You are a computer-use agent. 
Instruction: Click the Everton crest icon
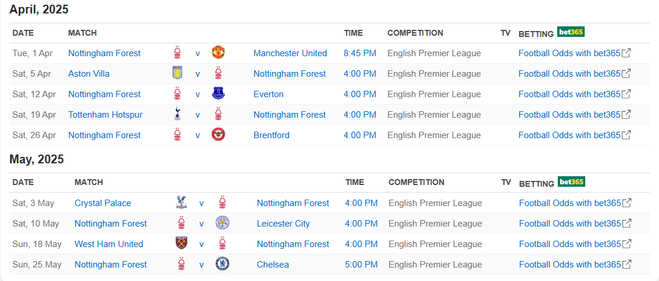[218, 94]
